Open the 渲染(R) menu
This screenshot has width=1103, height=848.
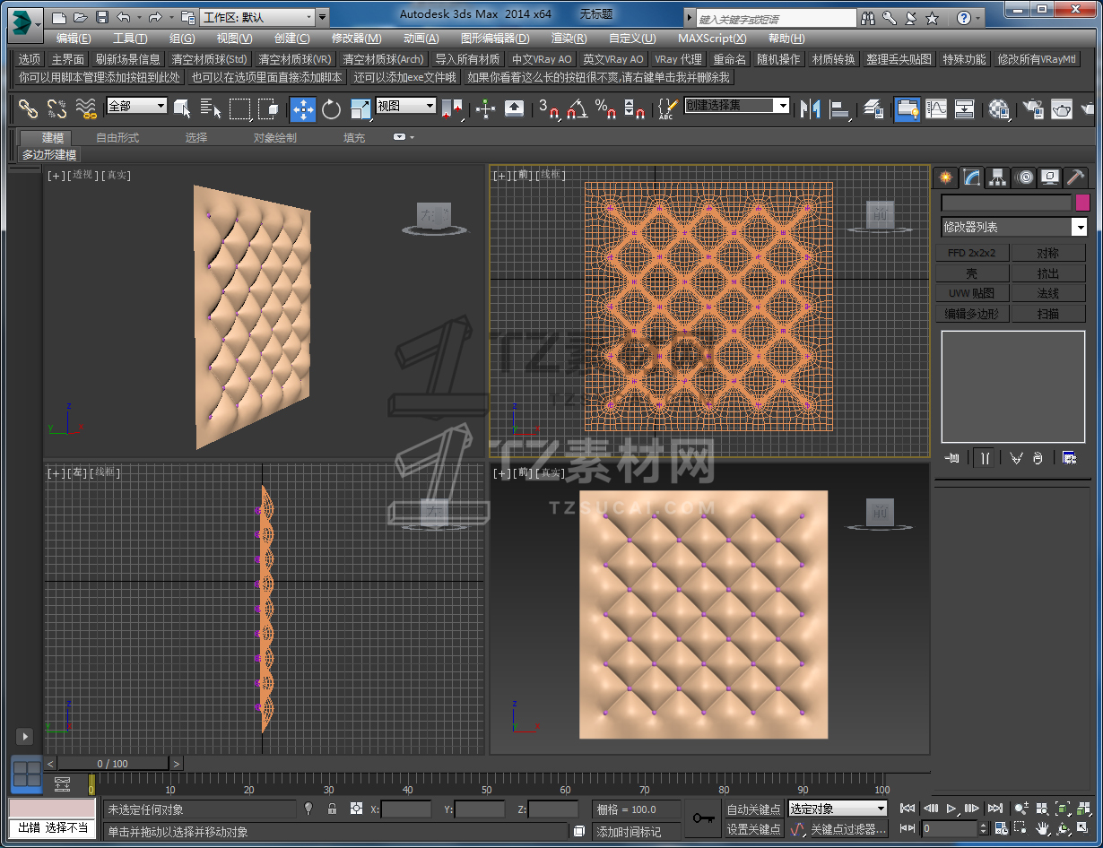[x=569, y=39]
